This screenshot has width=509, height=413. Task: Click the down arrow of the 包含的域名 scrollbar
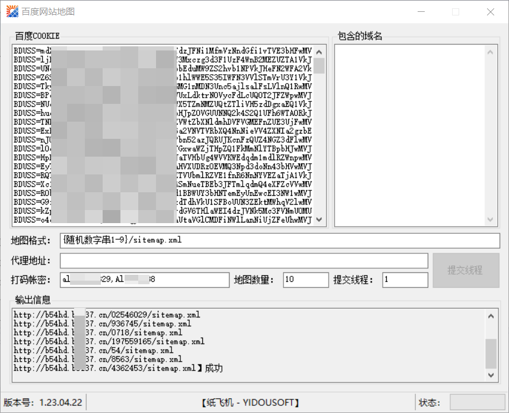pyautogui.click(x=490, y=220)
